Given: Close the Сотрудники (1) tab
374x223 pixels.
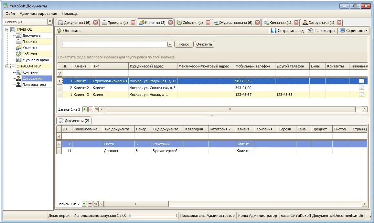Looking at the screenshot, I should click(339, 23).
